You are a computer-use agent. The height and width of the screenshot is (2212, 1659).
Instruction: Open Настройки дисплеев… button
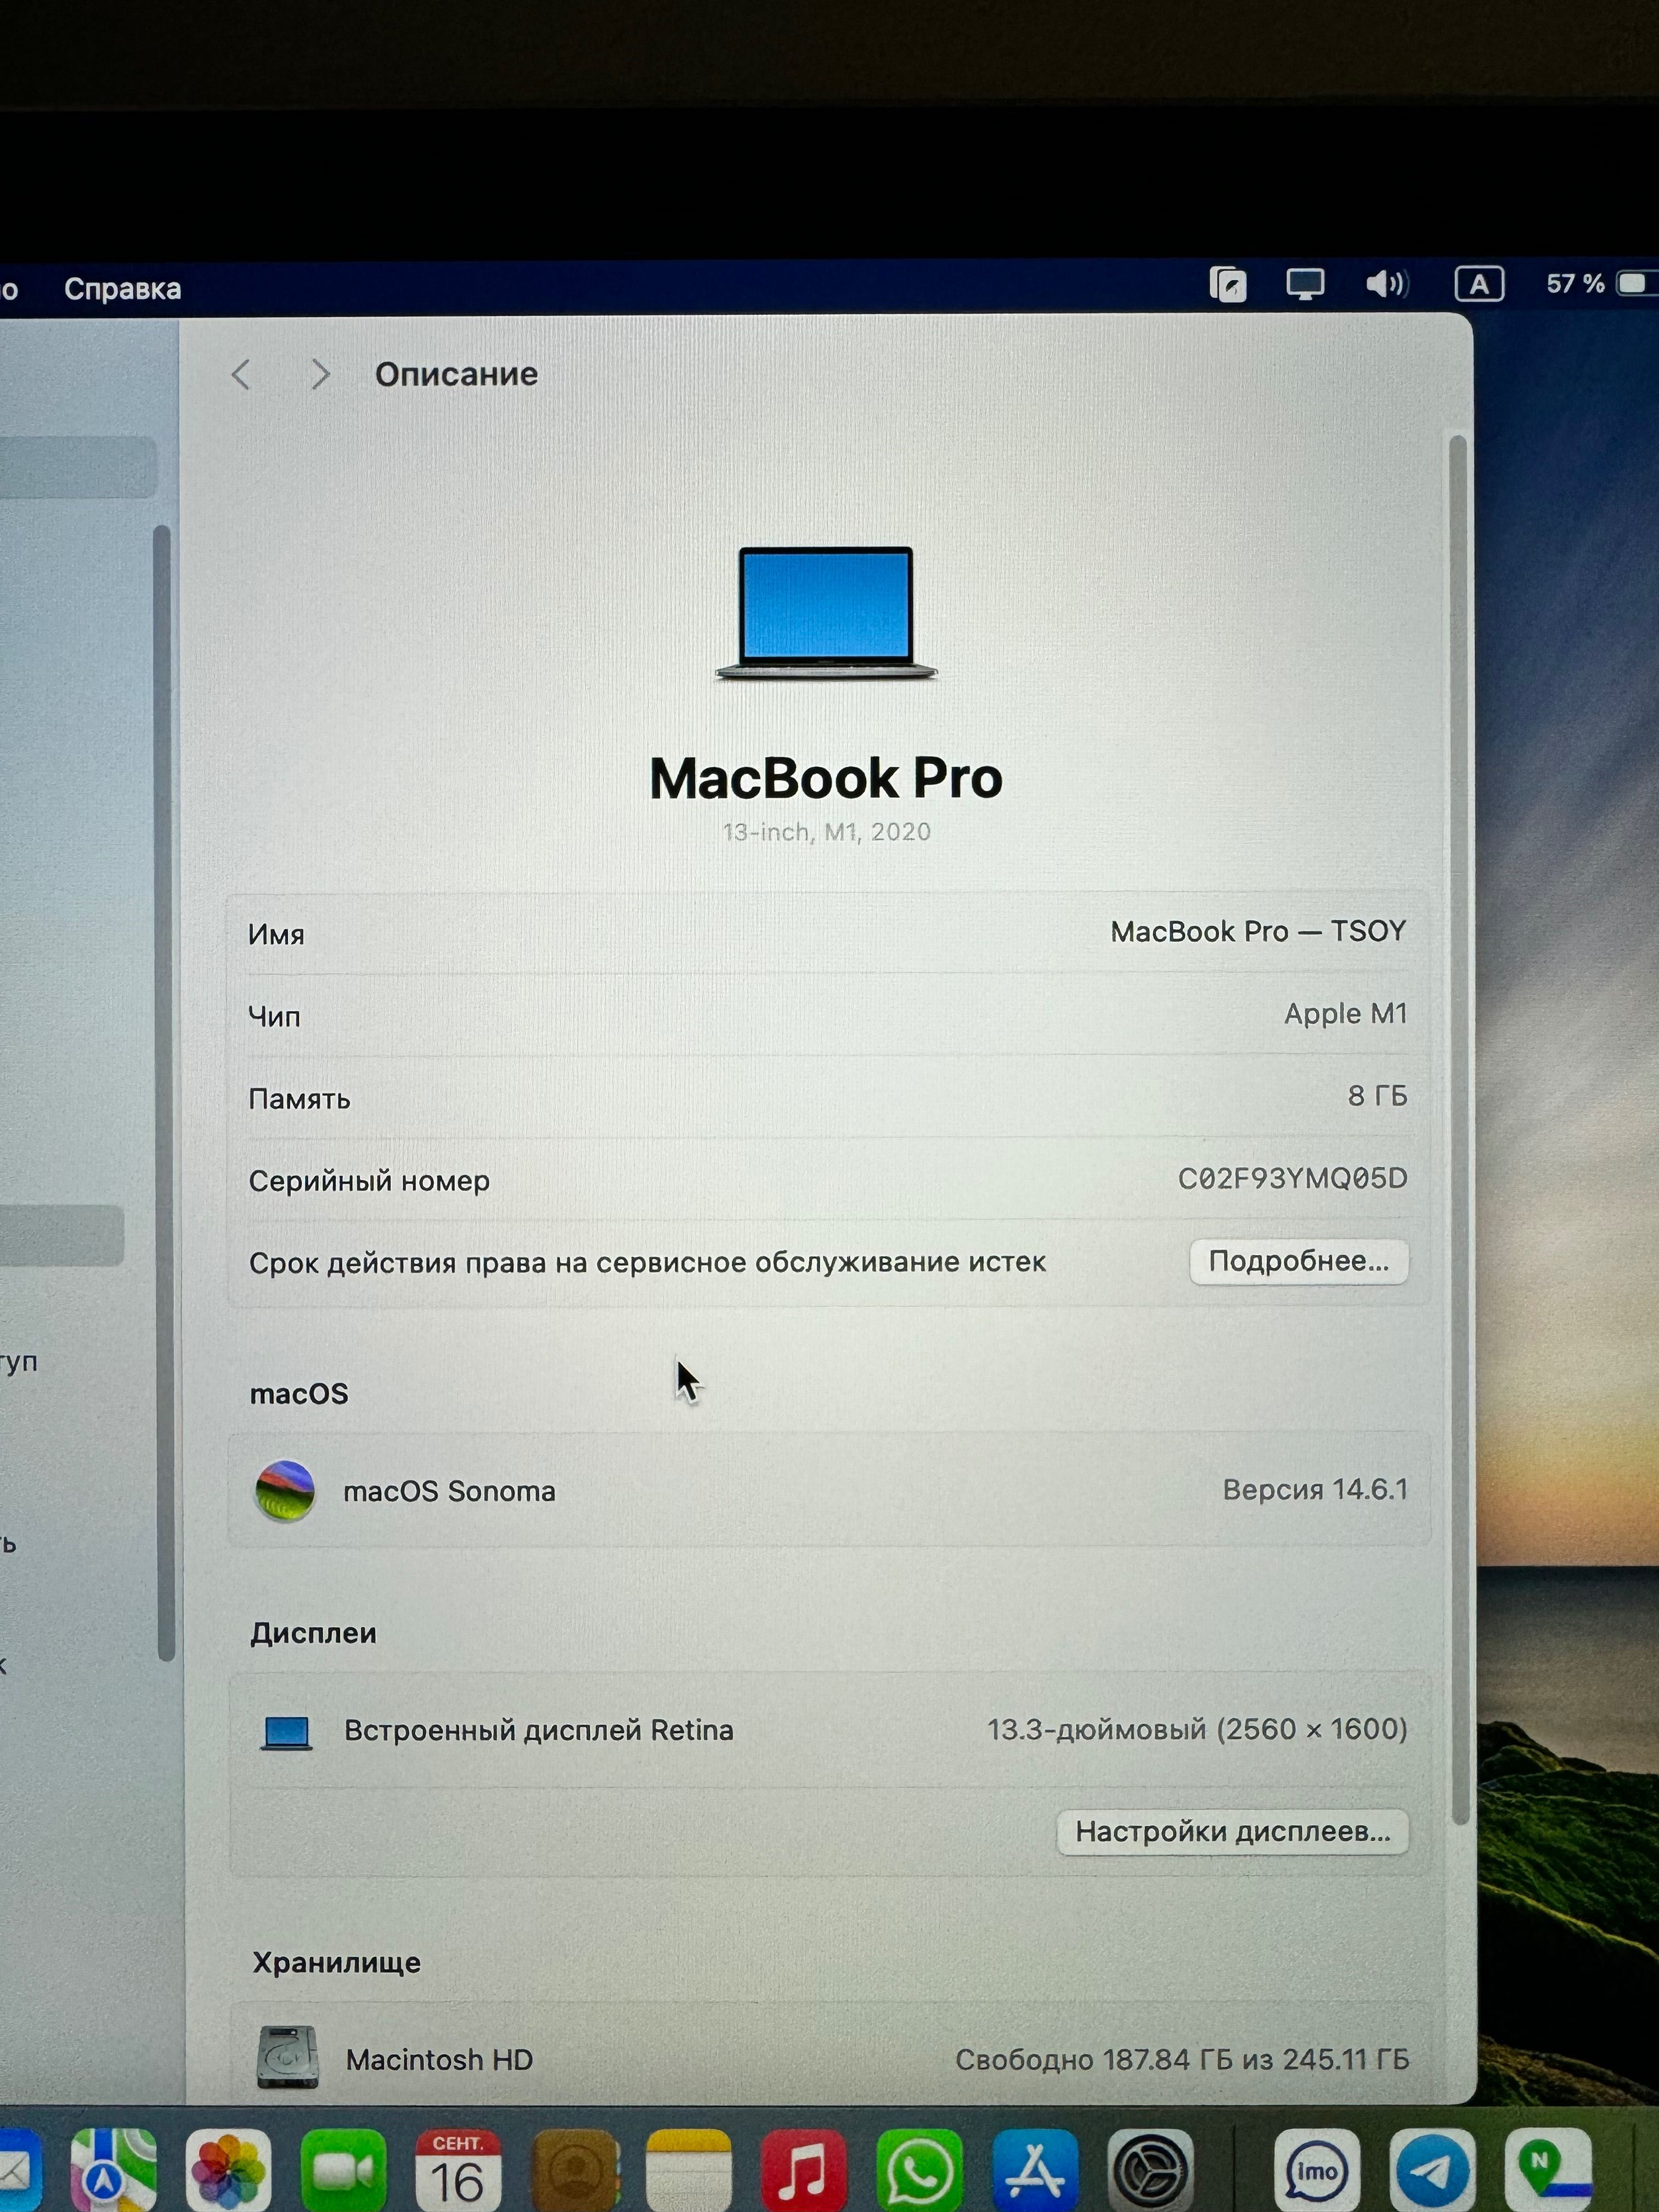pos(1233,1831)
